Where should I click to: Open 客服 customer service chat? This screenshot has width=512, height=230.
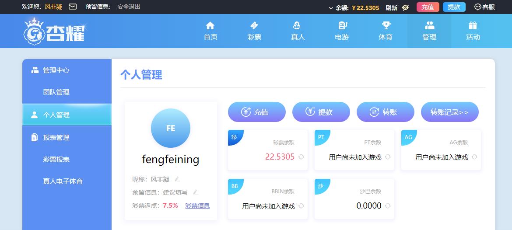coord(484,7)
